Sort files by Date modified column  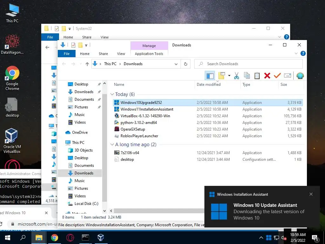tap(209, 85)
